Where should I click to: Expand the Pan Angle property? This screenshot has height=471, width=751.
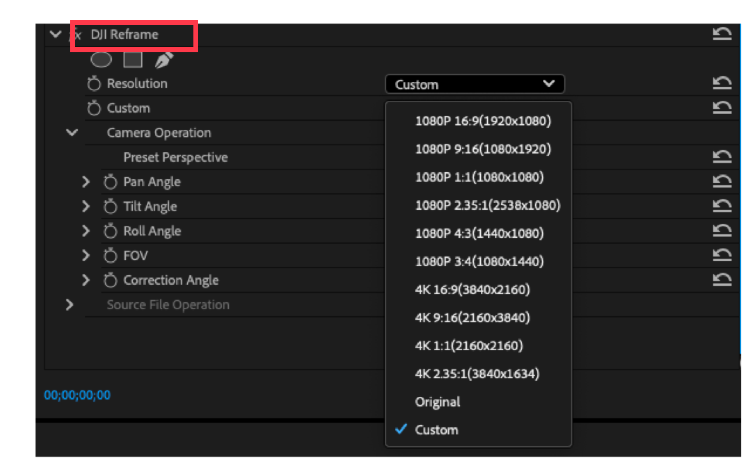pyautogui.click(x=86, y=181)
